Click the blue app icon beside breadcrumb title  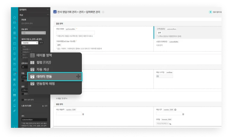click(x=55, y=12)
